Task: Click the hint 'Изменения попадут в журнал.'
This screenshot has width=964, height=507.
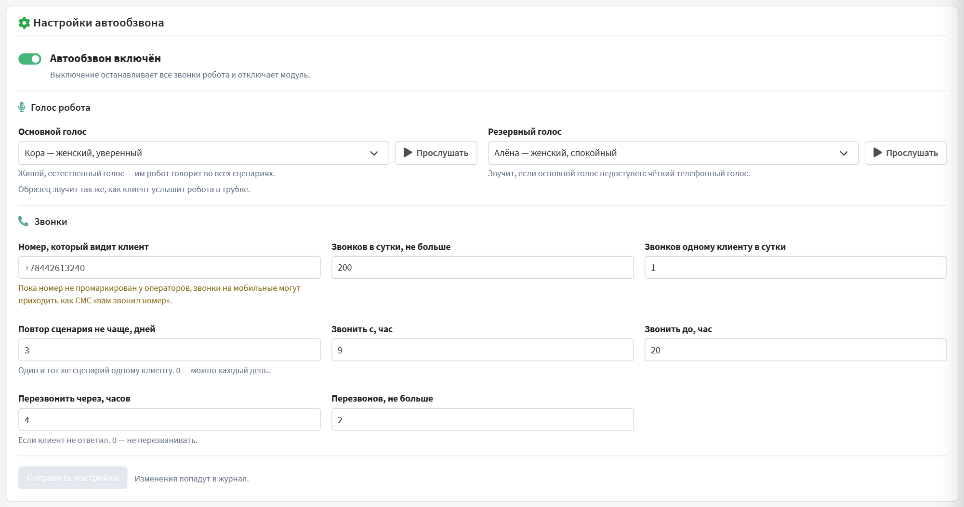Action: (x=192, y=479)
